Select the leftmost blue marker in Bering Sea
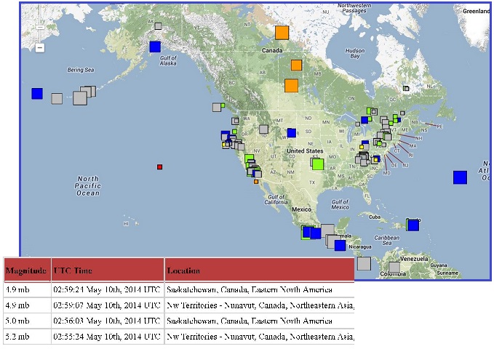The width and height of the screenshot is (494, 349). point(37,93)
